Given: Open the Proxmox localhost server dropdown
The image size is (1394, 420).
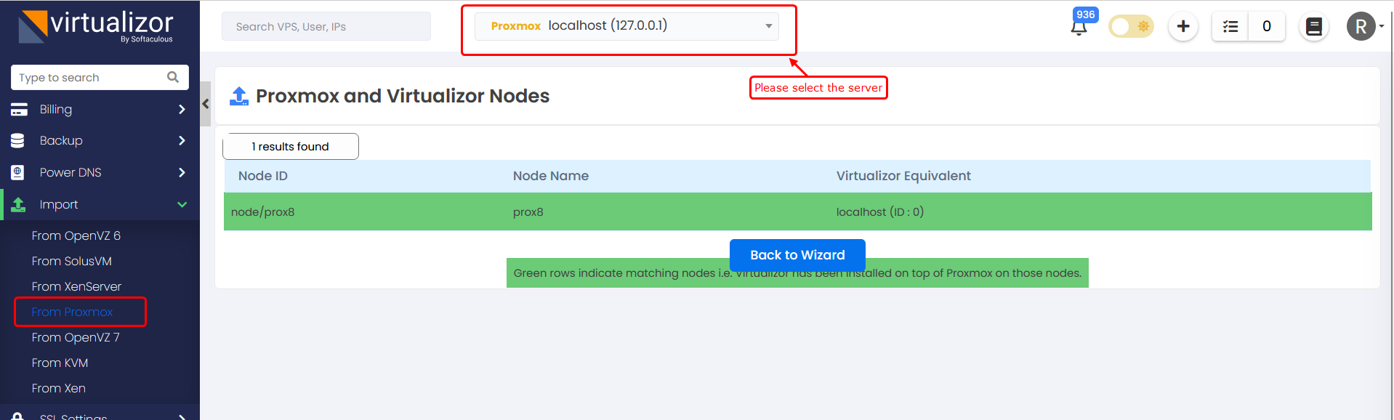Looking at the screenshot, I should tap(627, 26).
